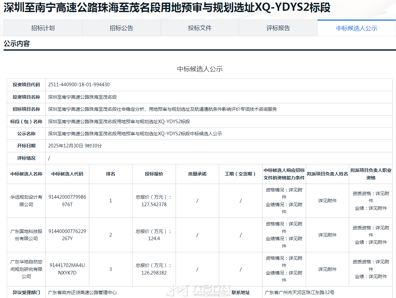Select the 评标报告 tab
Screen dimensions: 396x298
(278, 28)
